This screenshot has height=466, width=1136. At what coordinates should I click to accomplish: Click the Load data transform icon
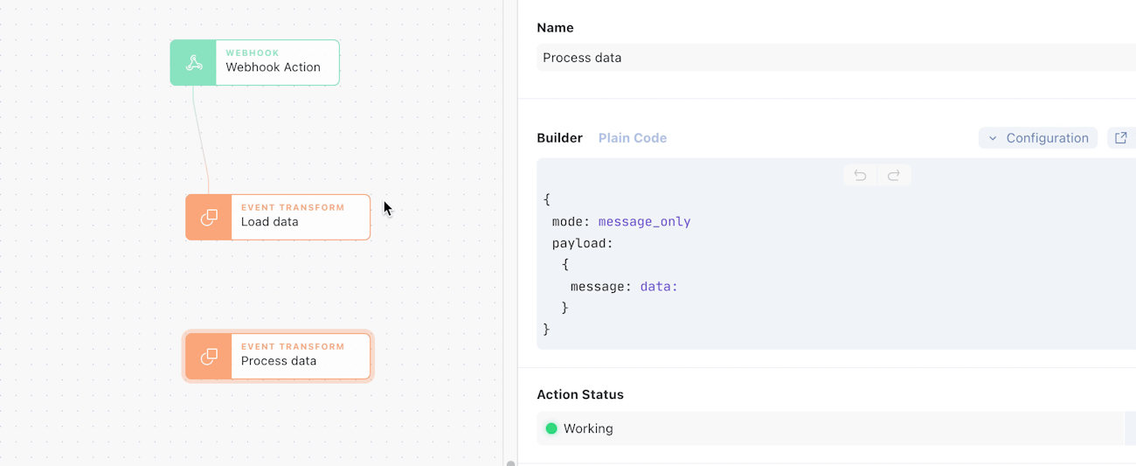(209, 218)
